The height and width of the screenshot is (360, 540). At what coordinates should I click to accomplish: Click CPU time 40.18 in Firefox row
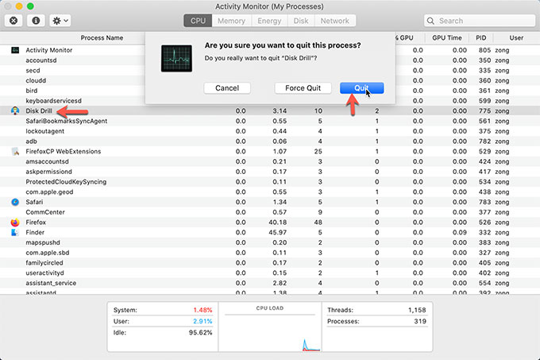[278, 223]
